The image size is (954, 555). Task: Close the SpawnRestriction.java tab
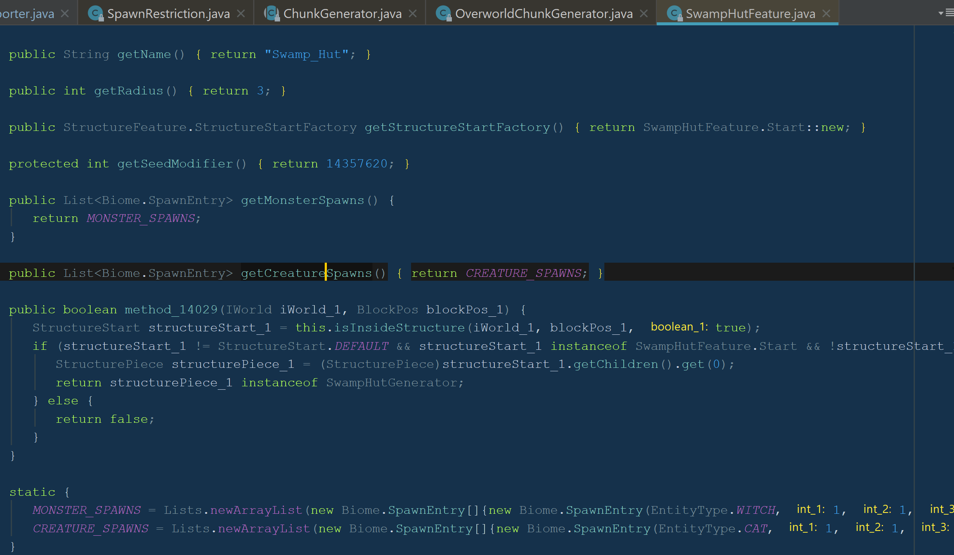(241, 13)
